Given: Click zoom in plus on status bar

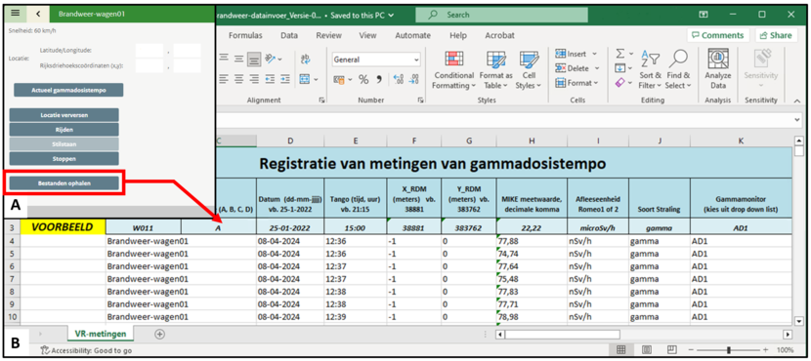Looking at the screenshot, I should click(766, 349).
